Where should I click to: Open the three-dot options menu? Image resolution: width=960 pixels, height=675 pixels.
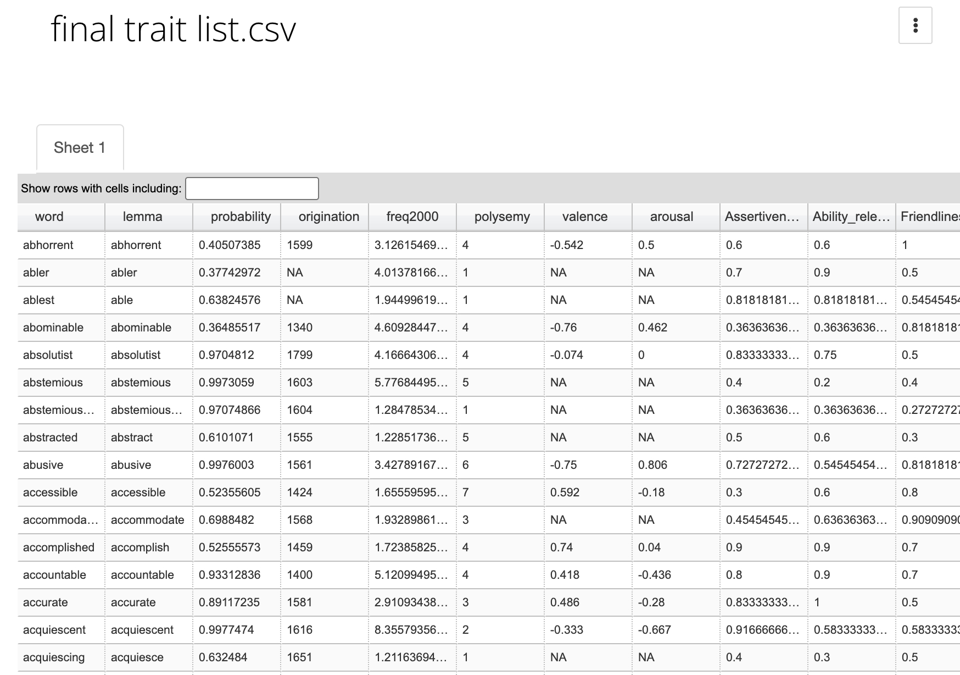915,25
